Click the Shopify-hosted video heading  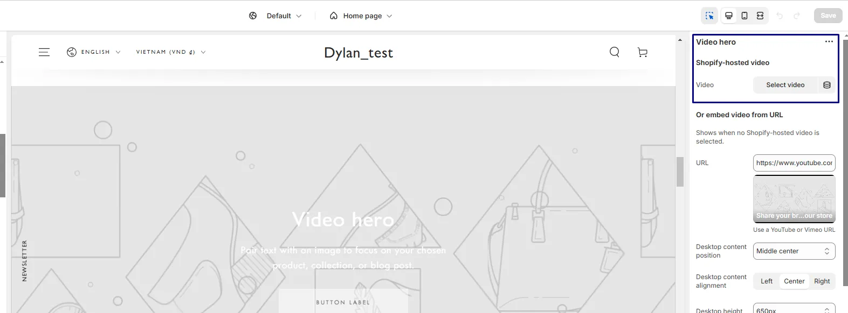coord(733,62)
